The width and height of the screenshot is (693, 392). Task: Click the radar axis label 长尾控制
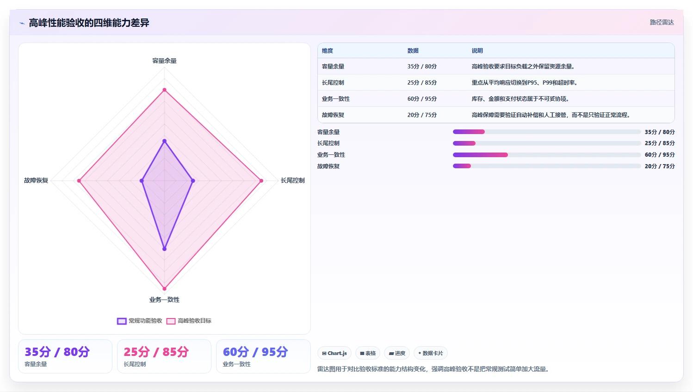click(x=293, y=181)
